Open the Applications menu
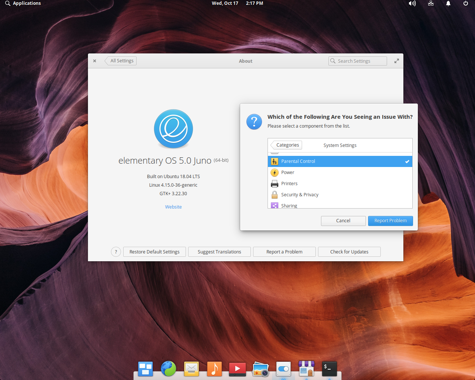Image resolution: width=475 pixels, height=380 pixels. [22, 3]
